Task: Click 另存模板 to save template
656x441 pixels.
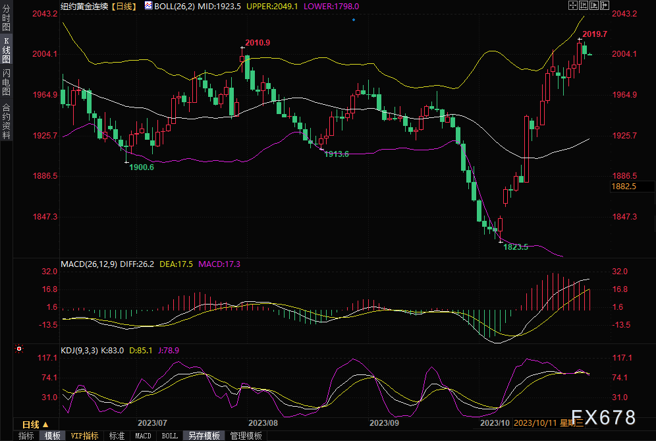Action: point(204,436)
